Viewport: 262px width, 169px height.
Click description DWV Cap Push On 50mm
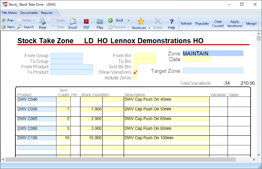tap(167, 109)
